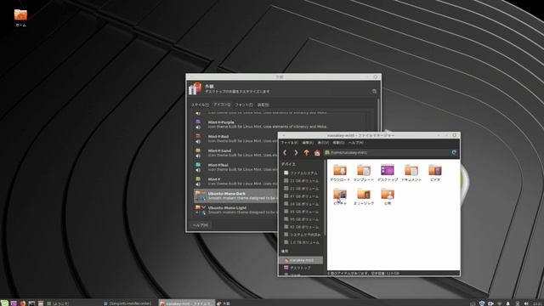Open the ミュージック folder
This screenshot has height=306, width=544.
(x=364, y=196)
